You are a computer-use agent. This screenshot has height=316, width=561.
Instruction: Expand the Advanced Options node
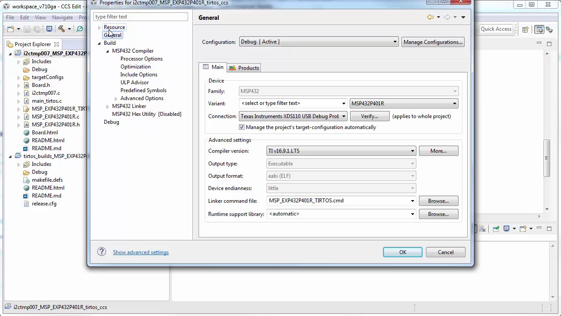tap(116, 98)
